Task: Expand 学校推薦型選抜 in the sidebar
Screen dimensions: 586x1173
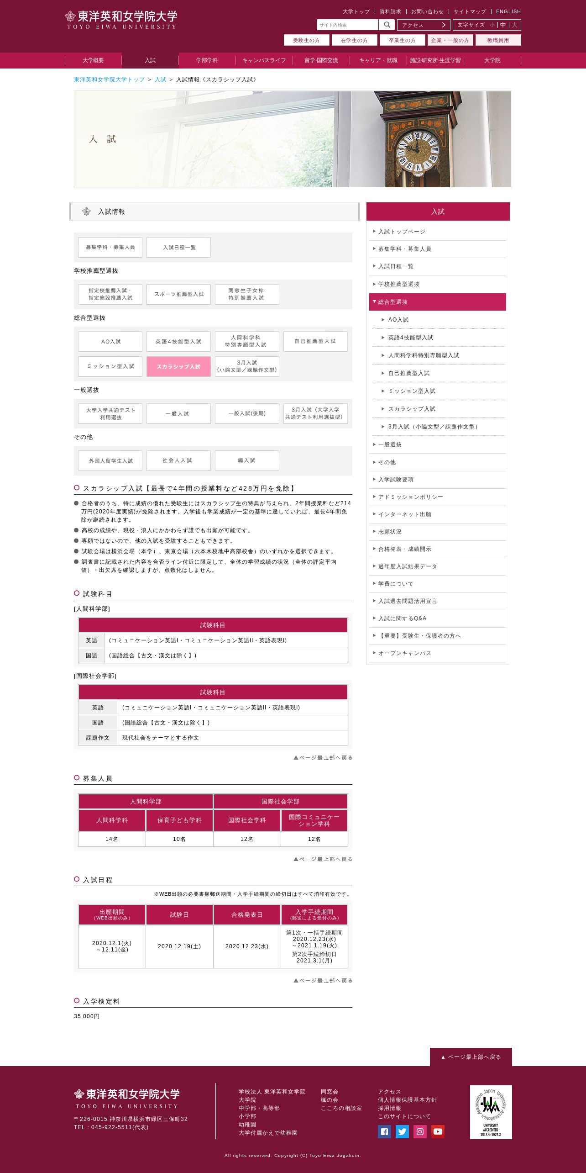Action: coord(438,284)
